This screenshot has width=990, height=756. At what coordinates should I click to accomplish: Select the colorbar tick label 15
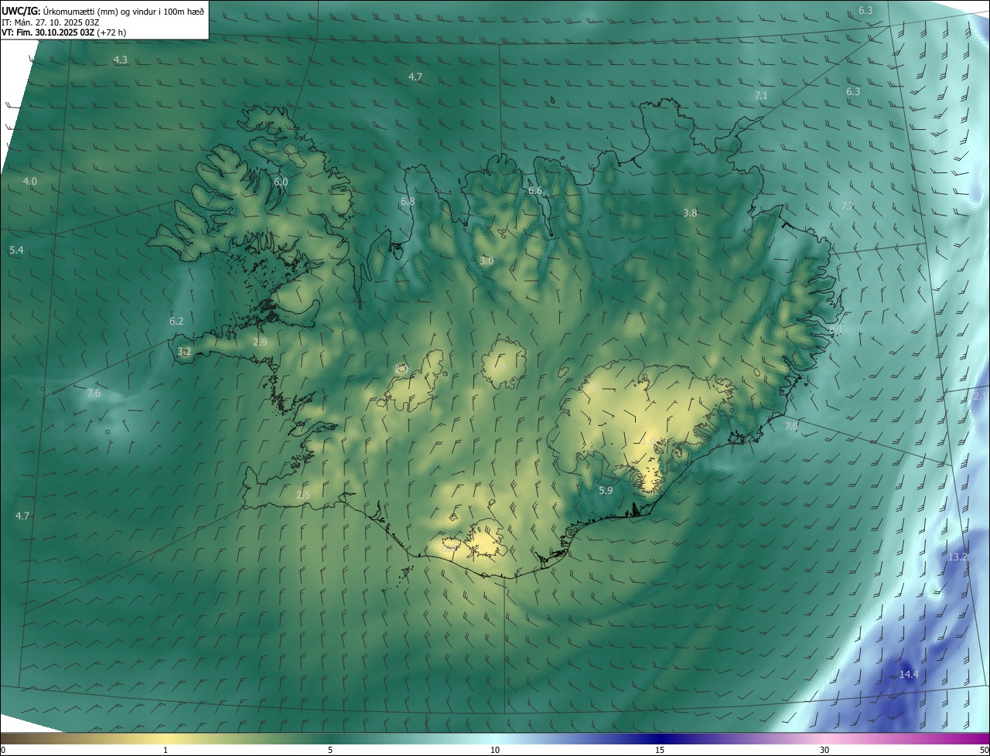[660, 750]
